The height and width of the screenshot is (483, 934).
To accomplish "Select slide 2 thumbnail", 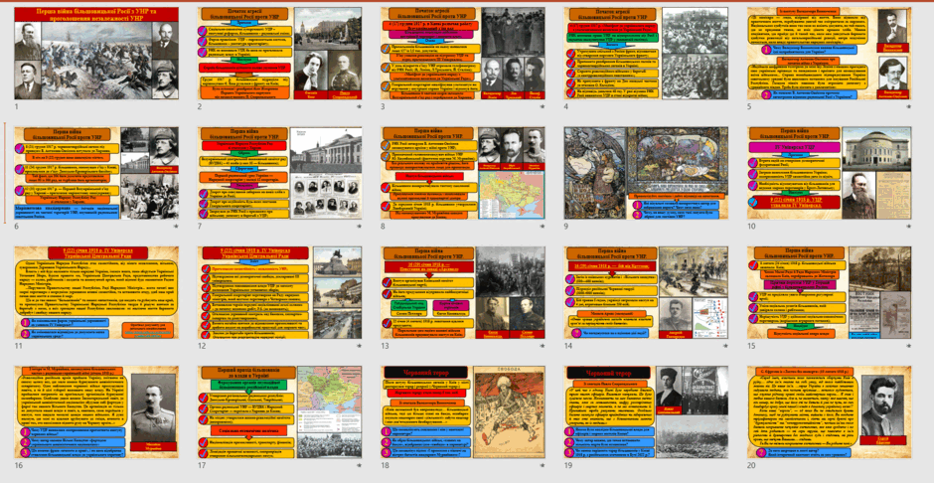I will [x=279, y=53].
